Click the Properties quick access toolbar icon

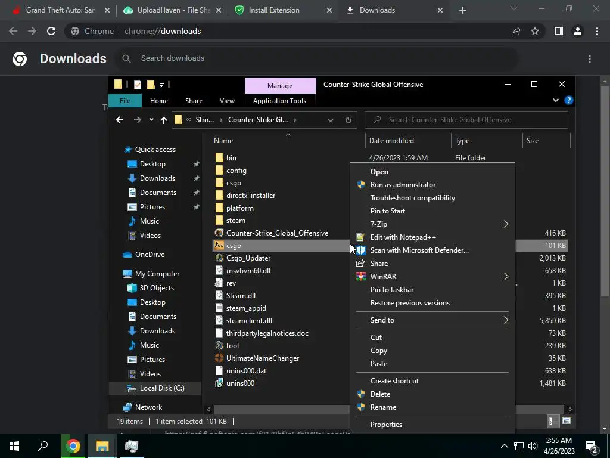click(x=138, y=85)
